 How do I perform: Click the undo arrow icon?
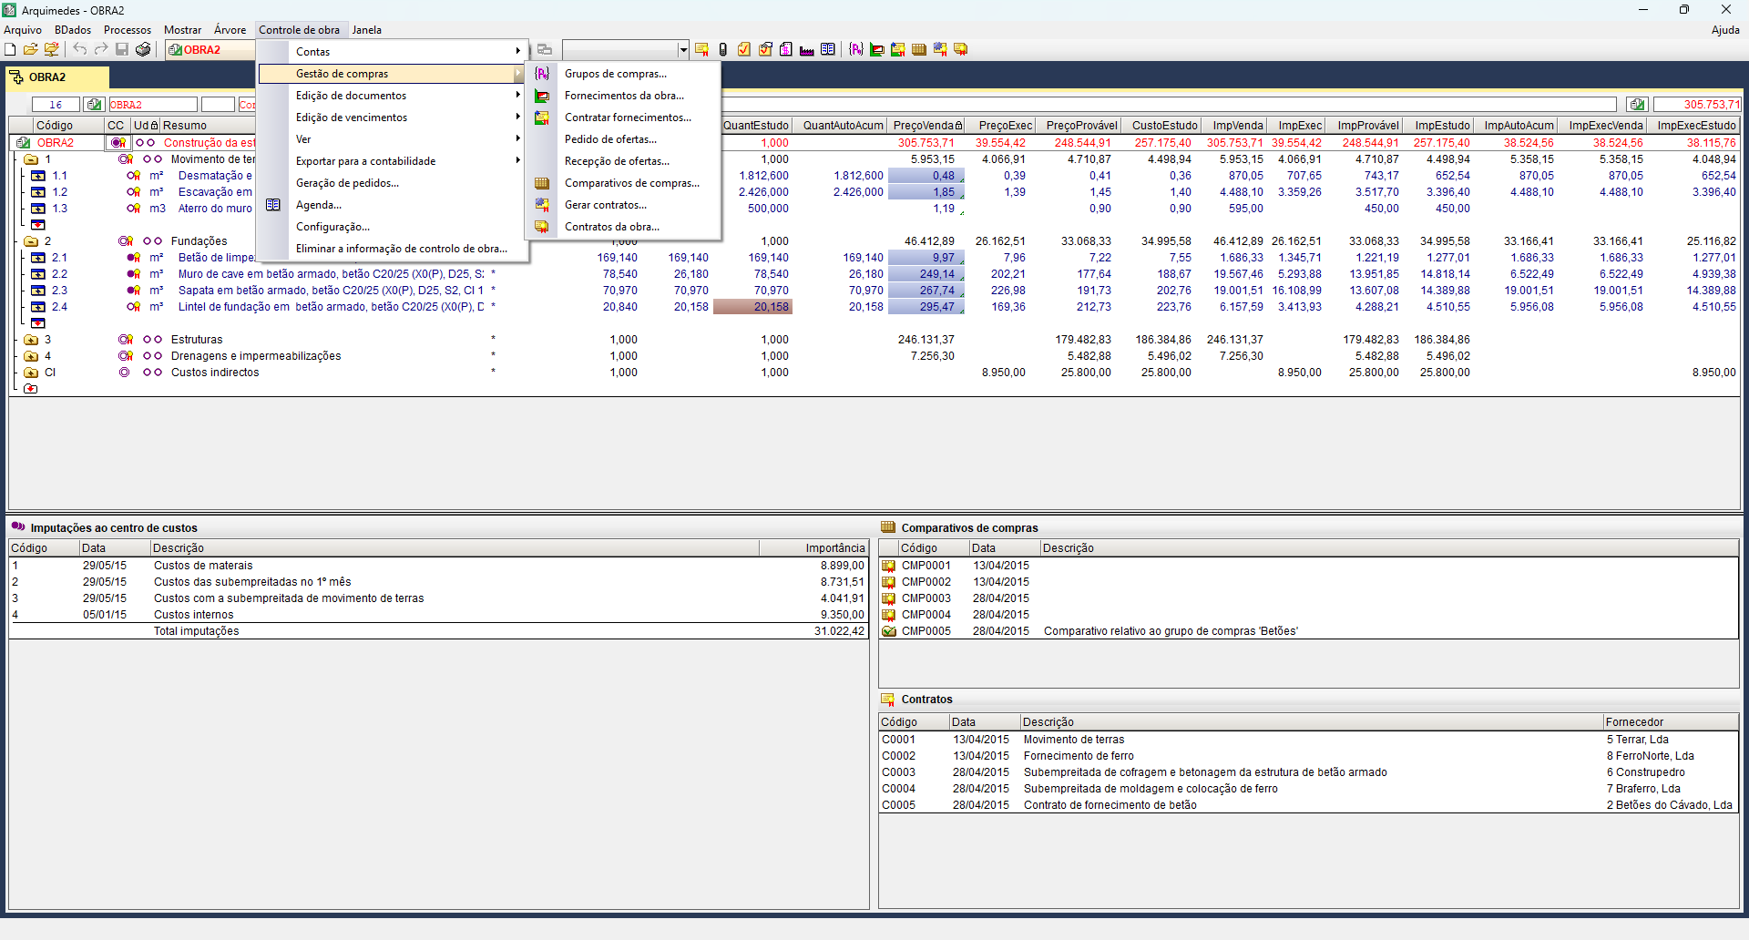80,50
